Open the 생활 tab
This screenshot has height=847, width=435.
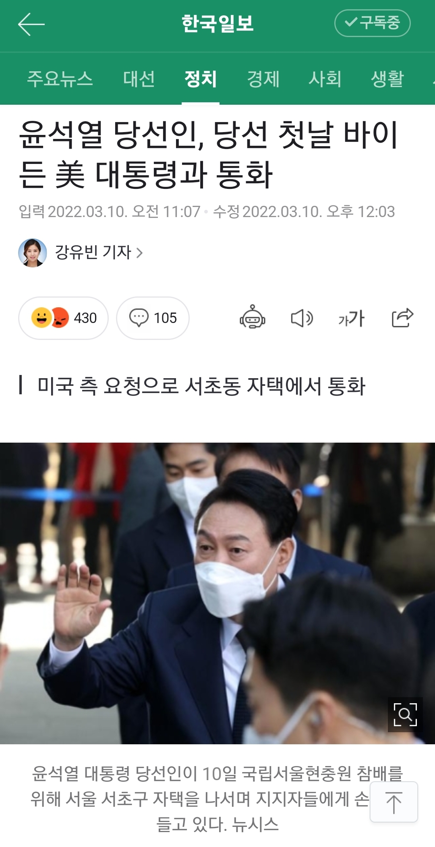coord(387,79)
